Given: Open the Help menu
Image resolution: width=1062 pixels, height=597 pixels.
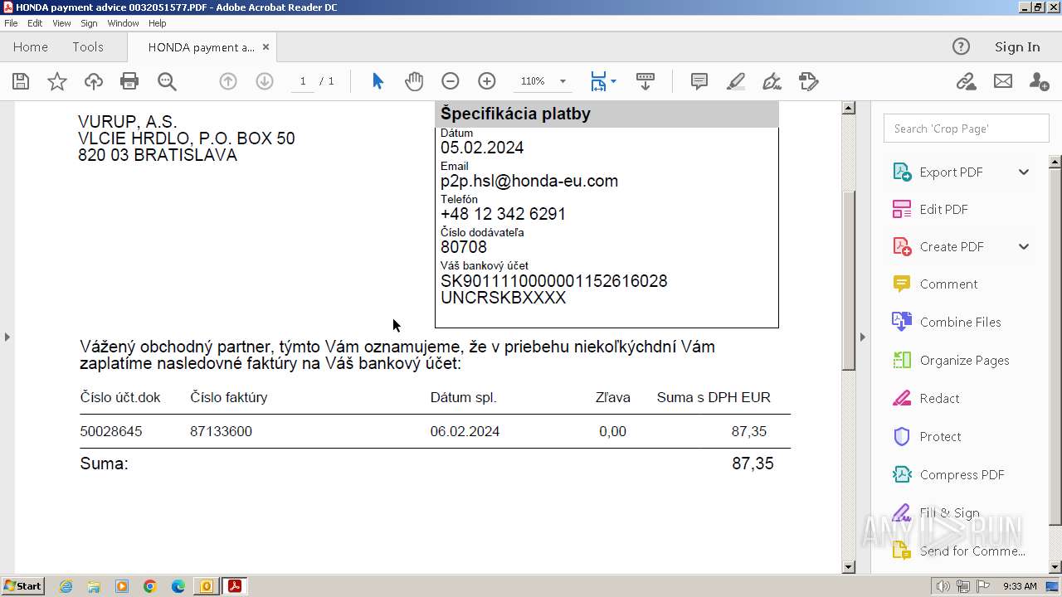Looking at the screenshot, I should 157,23.
